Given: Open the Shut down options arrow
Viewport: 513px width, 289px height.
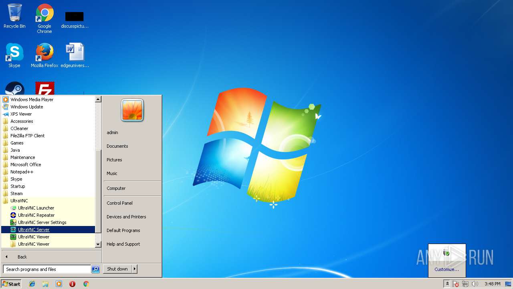Looking at the screenshot, I should (x=135, y=269).
